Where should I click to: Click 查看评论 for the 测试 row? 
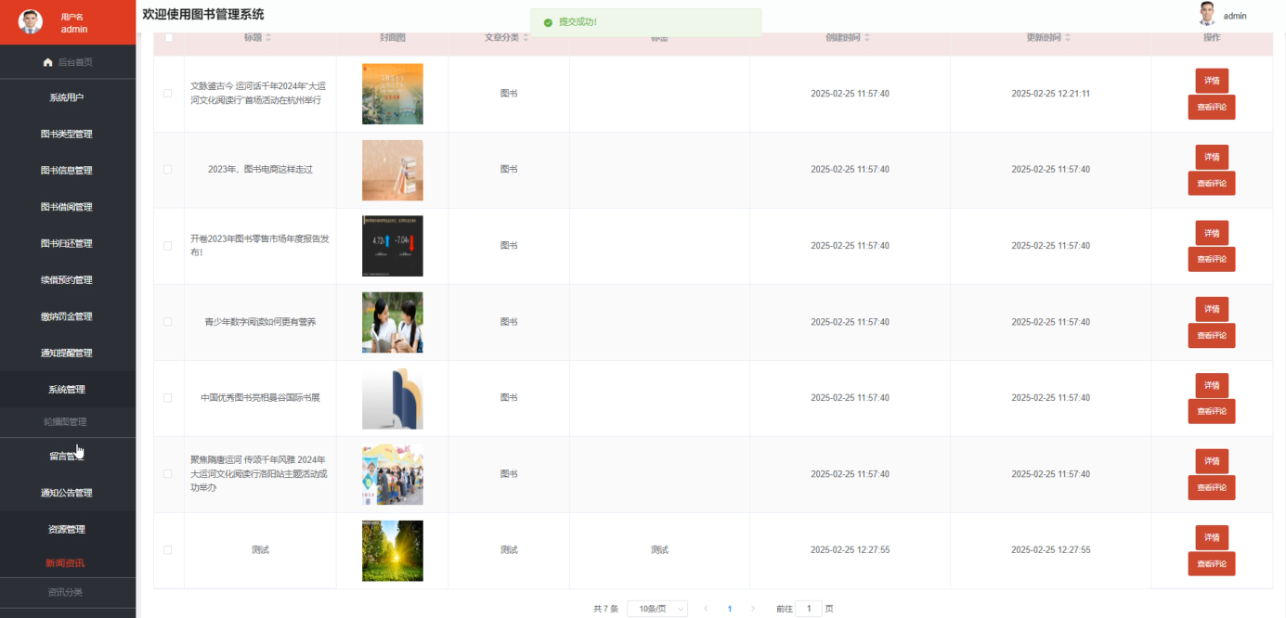click(x=1212, y=563)
